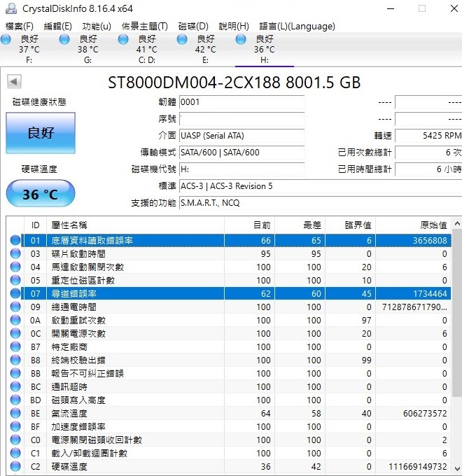This screenshot has width=462, height=476.
Task: Click the 目前 column header
Action: pos(249,225)
